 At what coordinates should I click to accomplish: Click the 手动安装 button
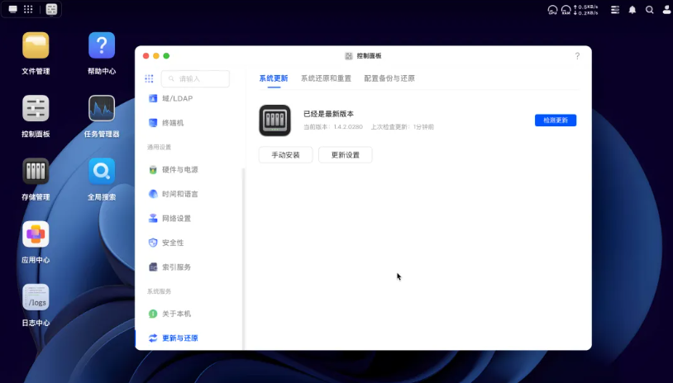(x=285, y=155)
